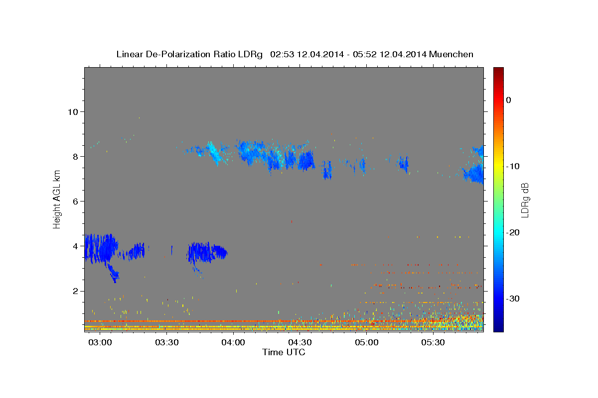The width and height of the screenshot is (598, 398).
Task: Click the height axis label 2
Action: click(76, 291)
